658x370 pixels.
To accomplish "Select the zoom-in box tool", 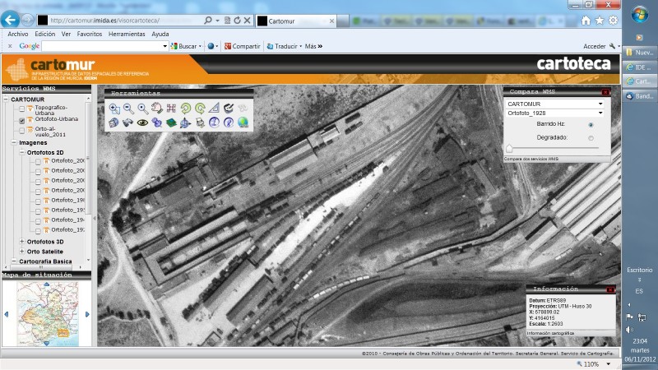I will click(114, 109).
